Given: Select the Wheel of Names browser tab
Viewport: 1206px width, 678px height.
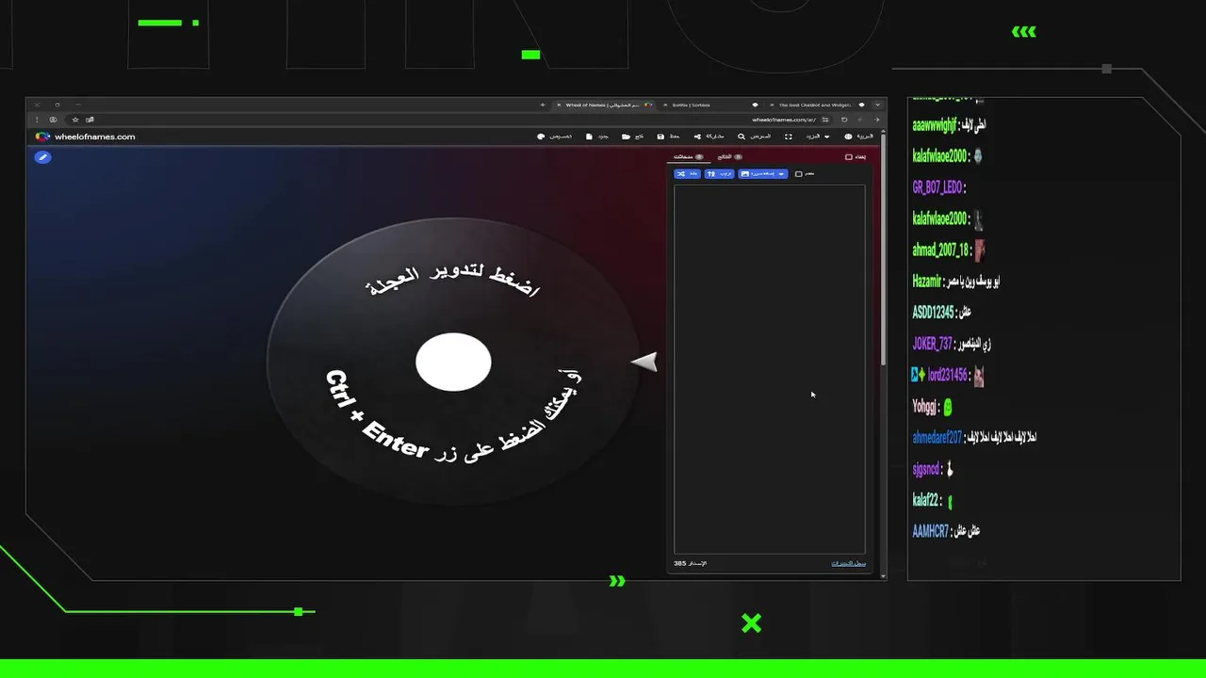Looking at the screenshot, I should coord(604,105).
